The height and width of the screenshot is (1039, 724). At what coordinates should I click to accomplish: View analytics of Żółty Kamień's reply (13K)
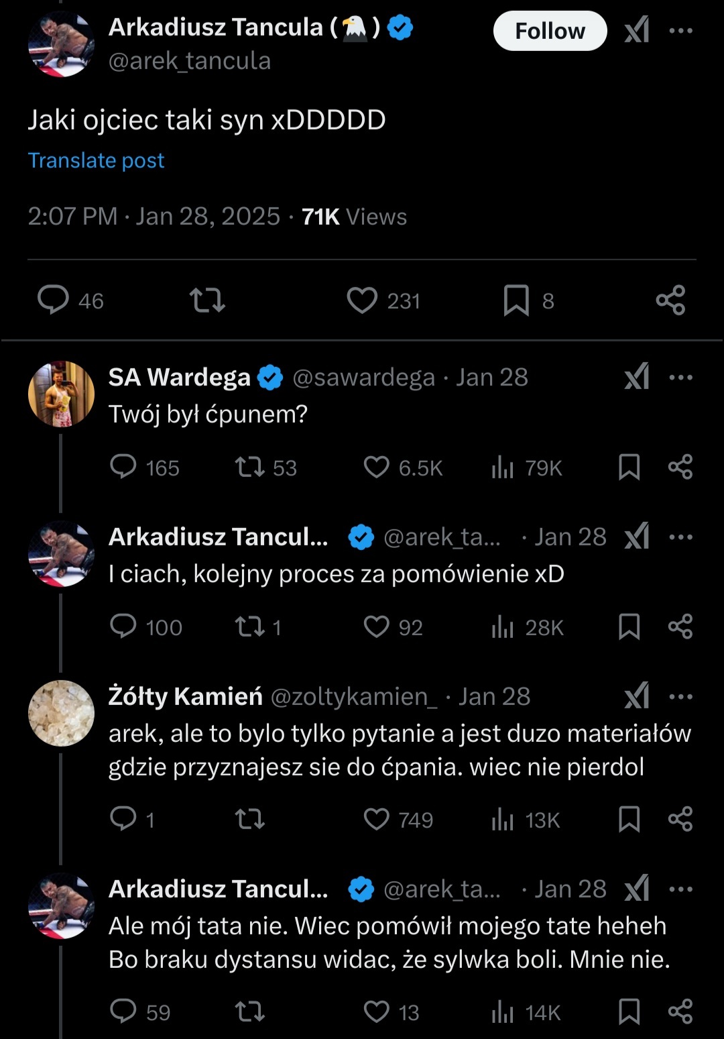[x=502, y=819]
